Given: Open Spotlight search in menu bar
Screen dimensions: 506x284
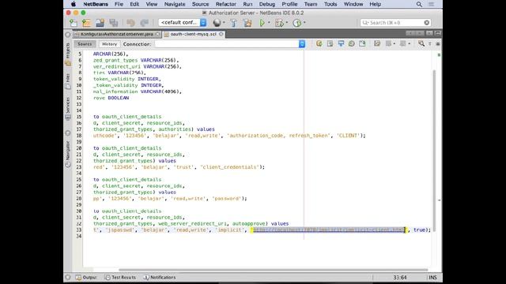Looking at the screenshot, I should tap(419, 4).
